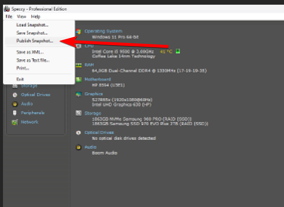The height and width of the screenshot is (207, 284).
Task: Click the Dual-Channel DDR4 RAM details text
Action: [149, 71]
